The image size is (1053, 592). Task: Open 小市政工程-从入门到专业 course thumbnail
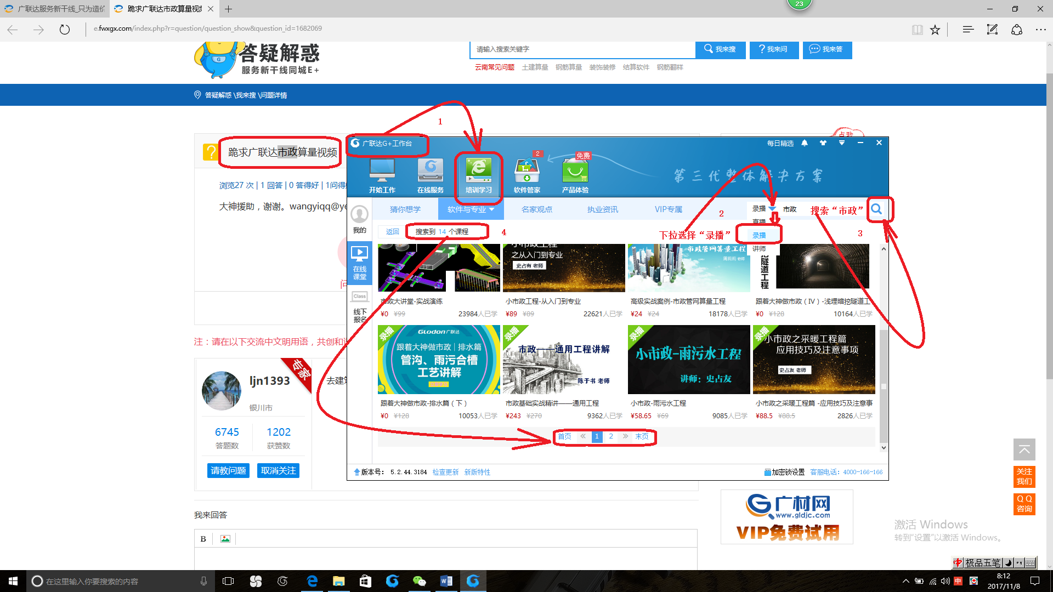pos(564,268)
